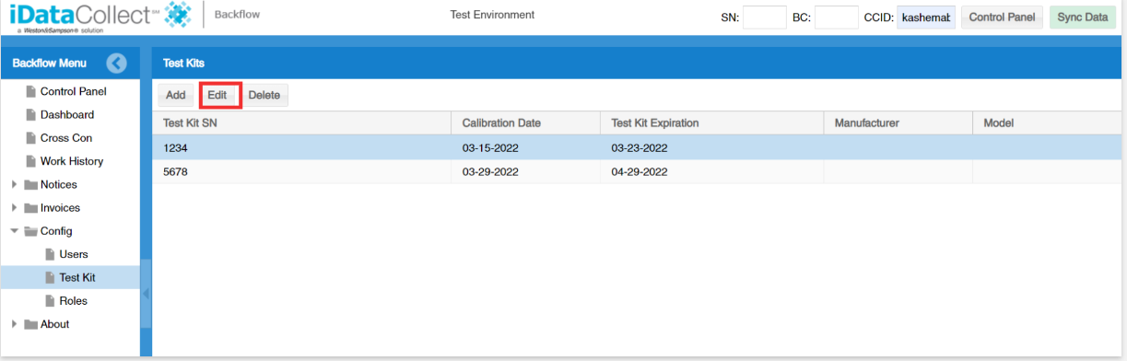This screenshot has height=361, width=1127.
Task: Click the Users page icon
Action: (51, 254)
